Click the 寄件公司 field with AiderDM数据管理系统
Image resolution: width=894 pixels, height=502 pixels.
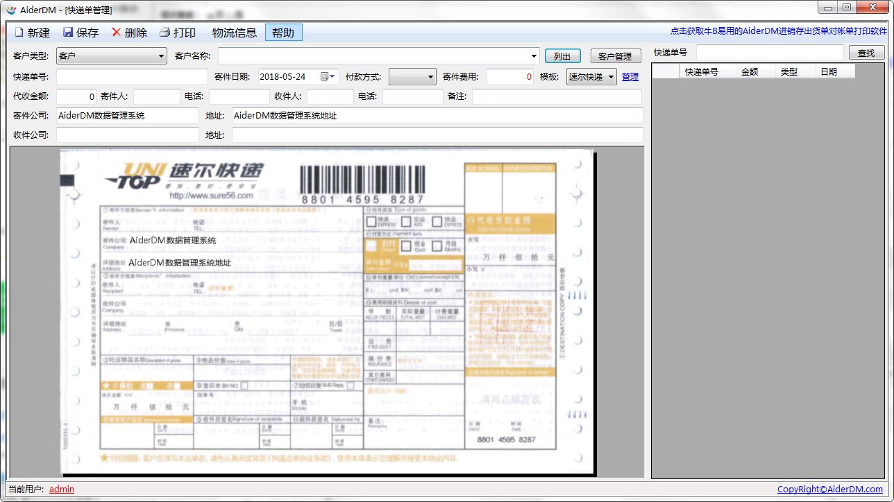pos(128,116)
